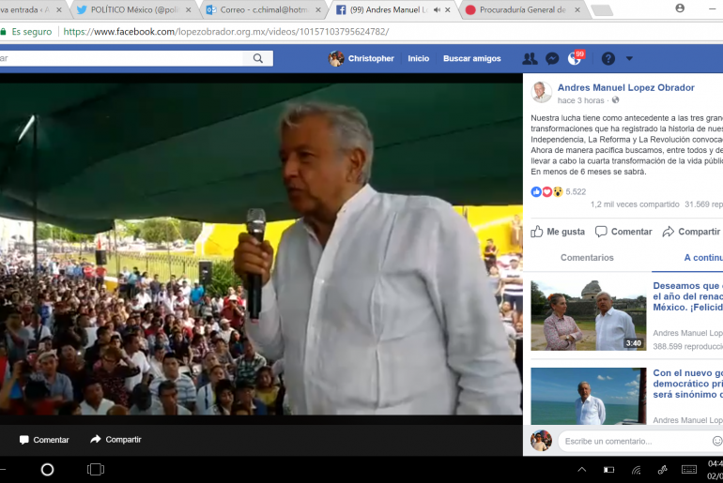Click the emoji icon in comment box
Image resolution: width=723 pixels, height=483 pixels.
(716, 441)
